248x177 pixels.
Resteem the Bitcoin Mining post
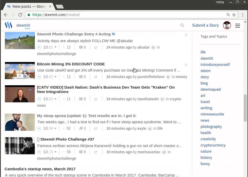(x=96, y=77)
